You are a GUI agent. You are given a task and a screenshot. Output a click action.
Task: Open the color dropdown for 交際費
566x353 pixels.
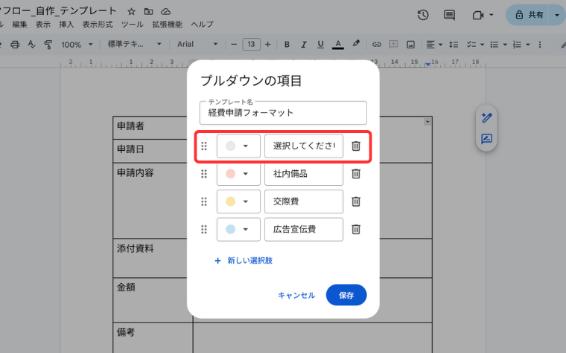(238, 201)
